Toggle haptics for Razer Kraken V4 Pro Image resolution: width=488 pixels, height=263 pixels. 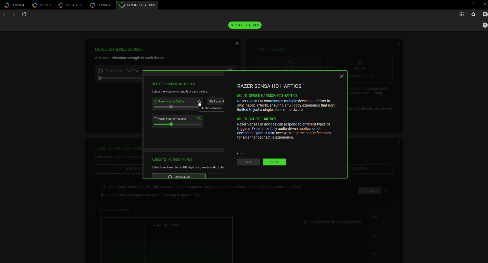[230, 70]
